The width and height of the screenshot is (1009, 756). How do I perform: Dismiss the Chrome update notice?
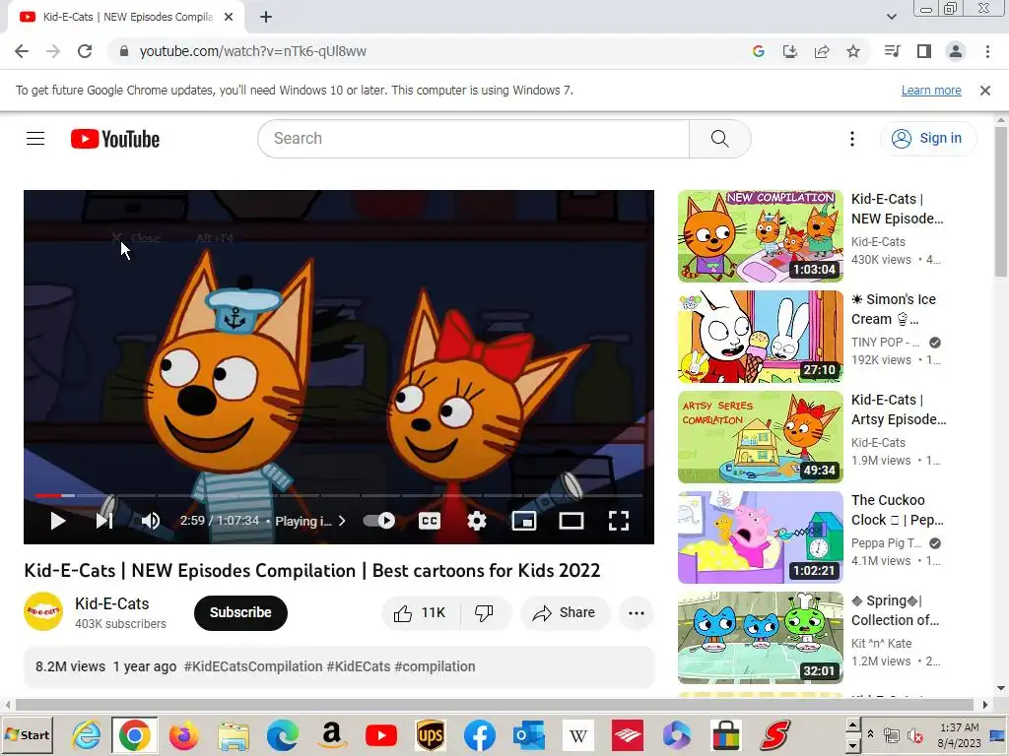click(x=985, y=91)
